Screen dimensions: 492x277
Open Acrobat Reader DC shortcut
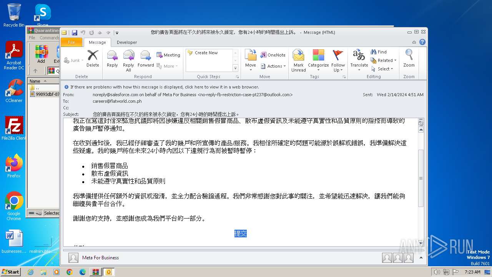[x=14, y=56]
